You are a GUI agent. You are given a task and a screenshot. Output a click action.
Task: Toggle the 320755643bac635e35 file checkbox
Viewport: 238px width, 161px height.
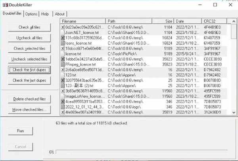click(63, 80)
